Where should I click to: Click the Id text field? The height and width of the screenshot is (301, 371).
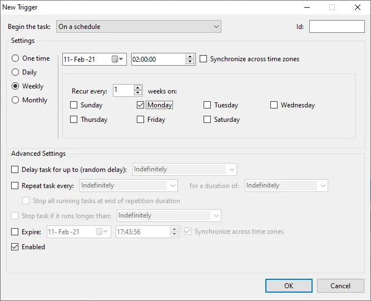337,27
